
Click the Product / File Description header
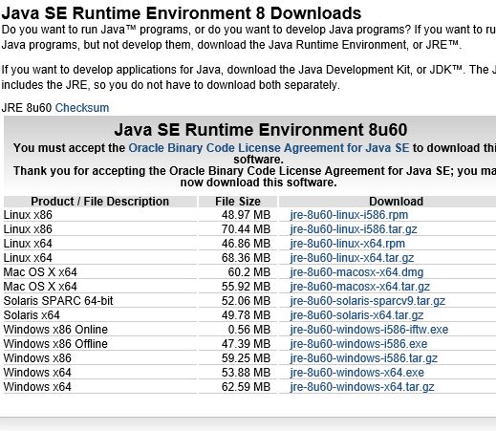coord(100,202)
